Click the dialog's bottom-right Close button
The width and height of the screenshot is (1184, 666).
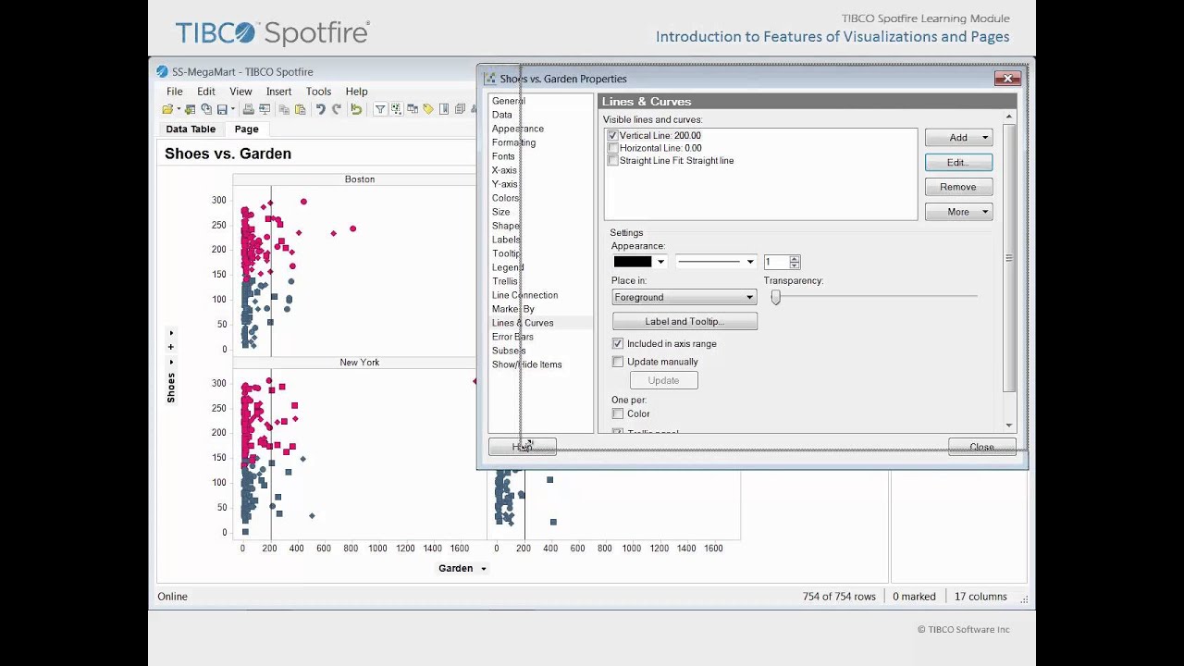coord(981,448)
